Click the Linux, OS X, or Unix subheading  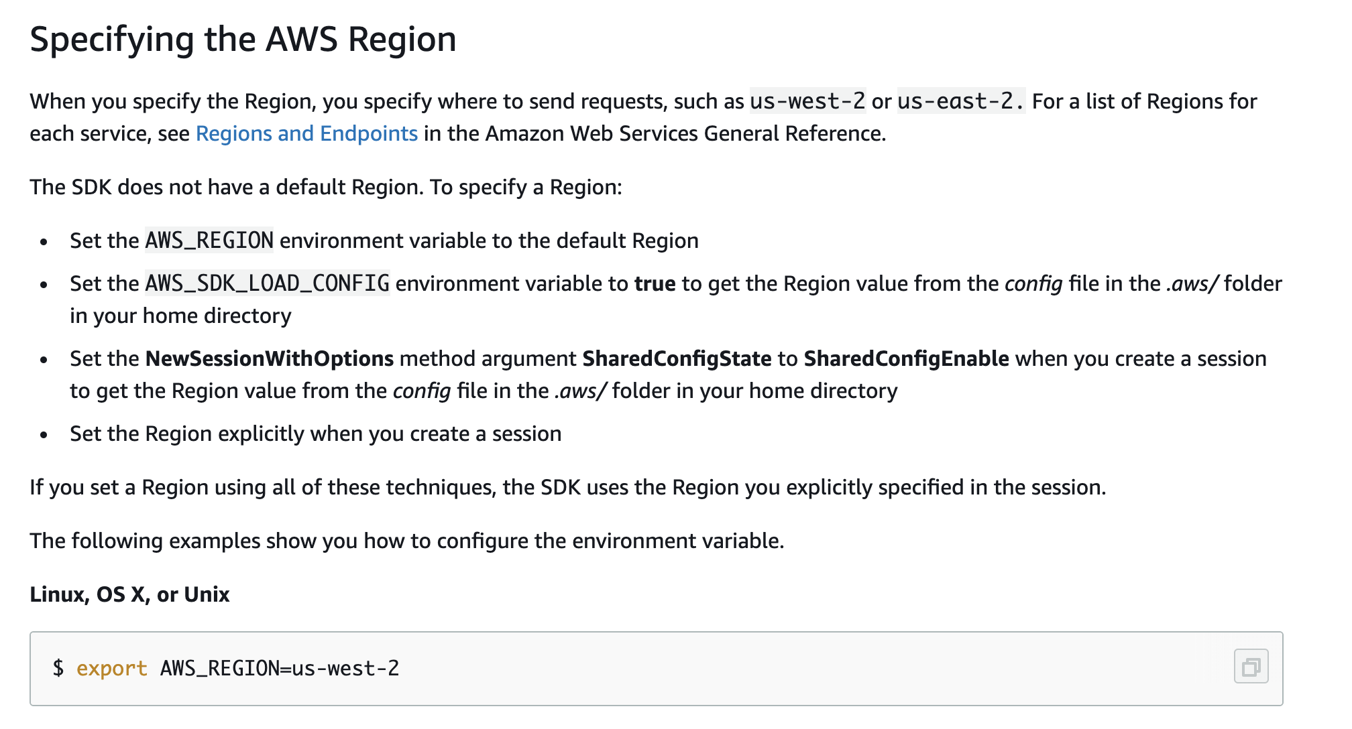[x=129, y=594]
